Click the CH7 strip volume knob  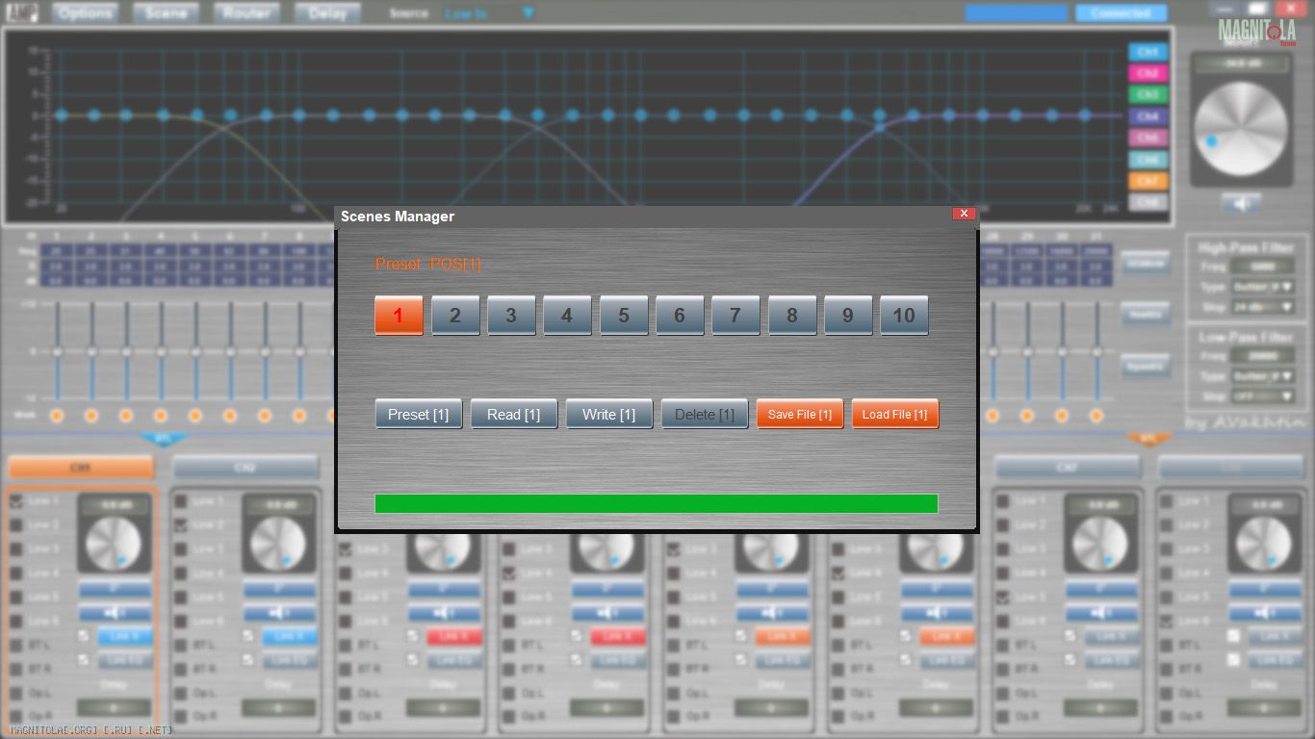[1100, 545]
